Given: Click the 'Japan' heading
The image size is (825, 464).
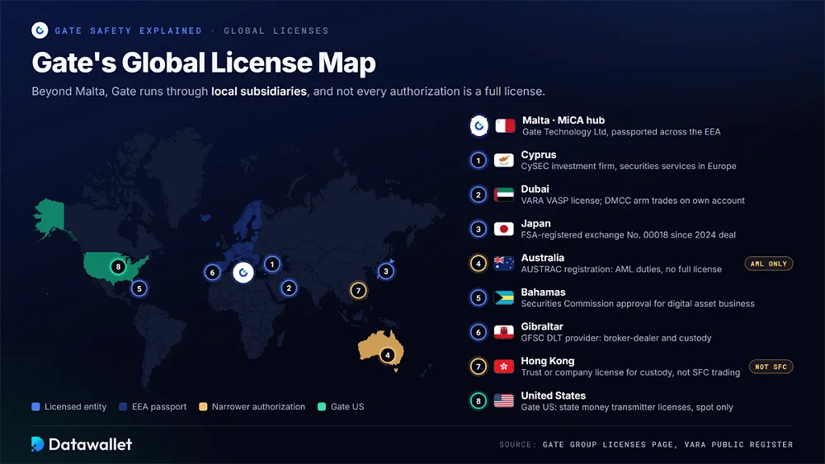Looking at the screenshot, I should point(535,223).
